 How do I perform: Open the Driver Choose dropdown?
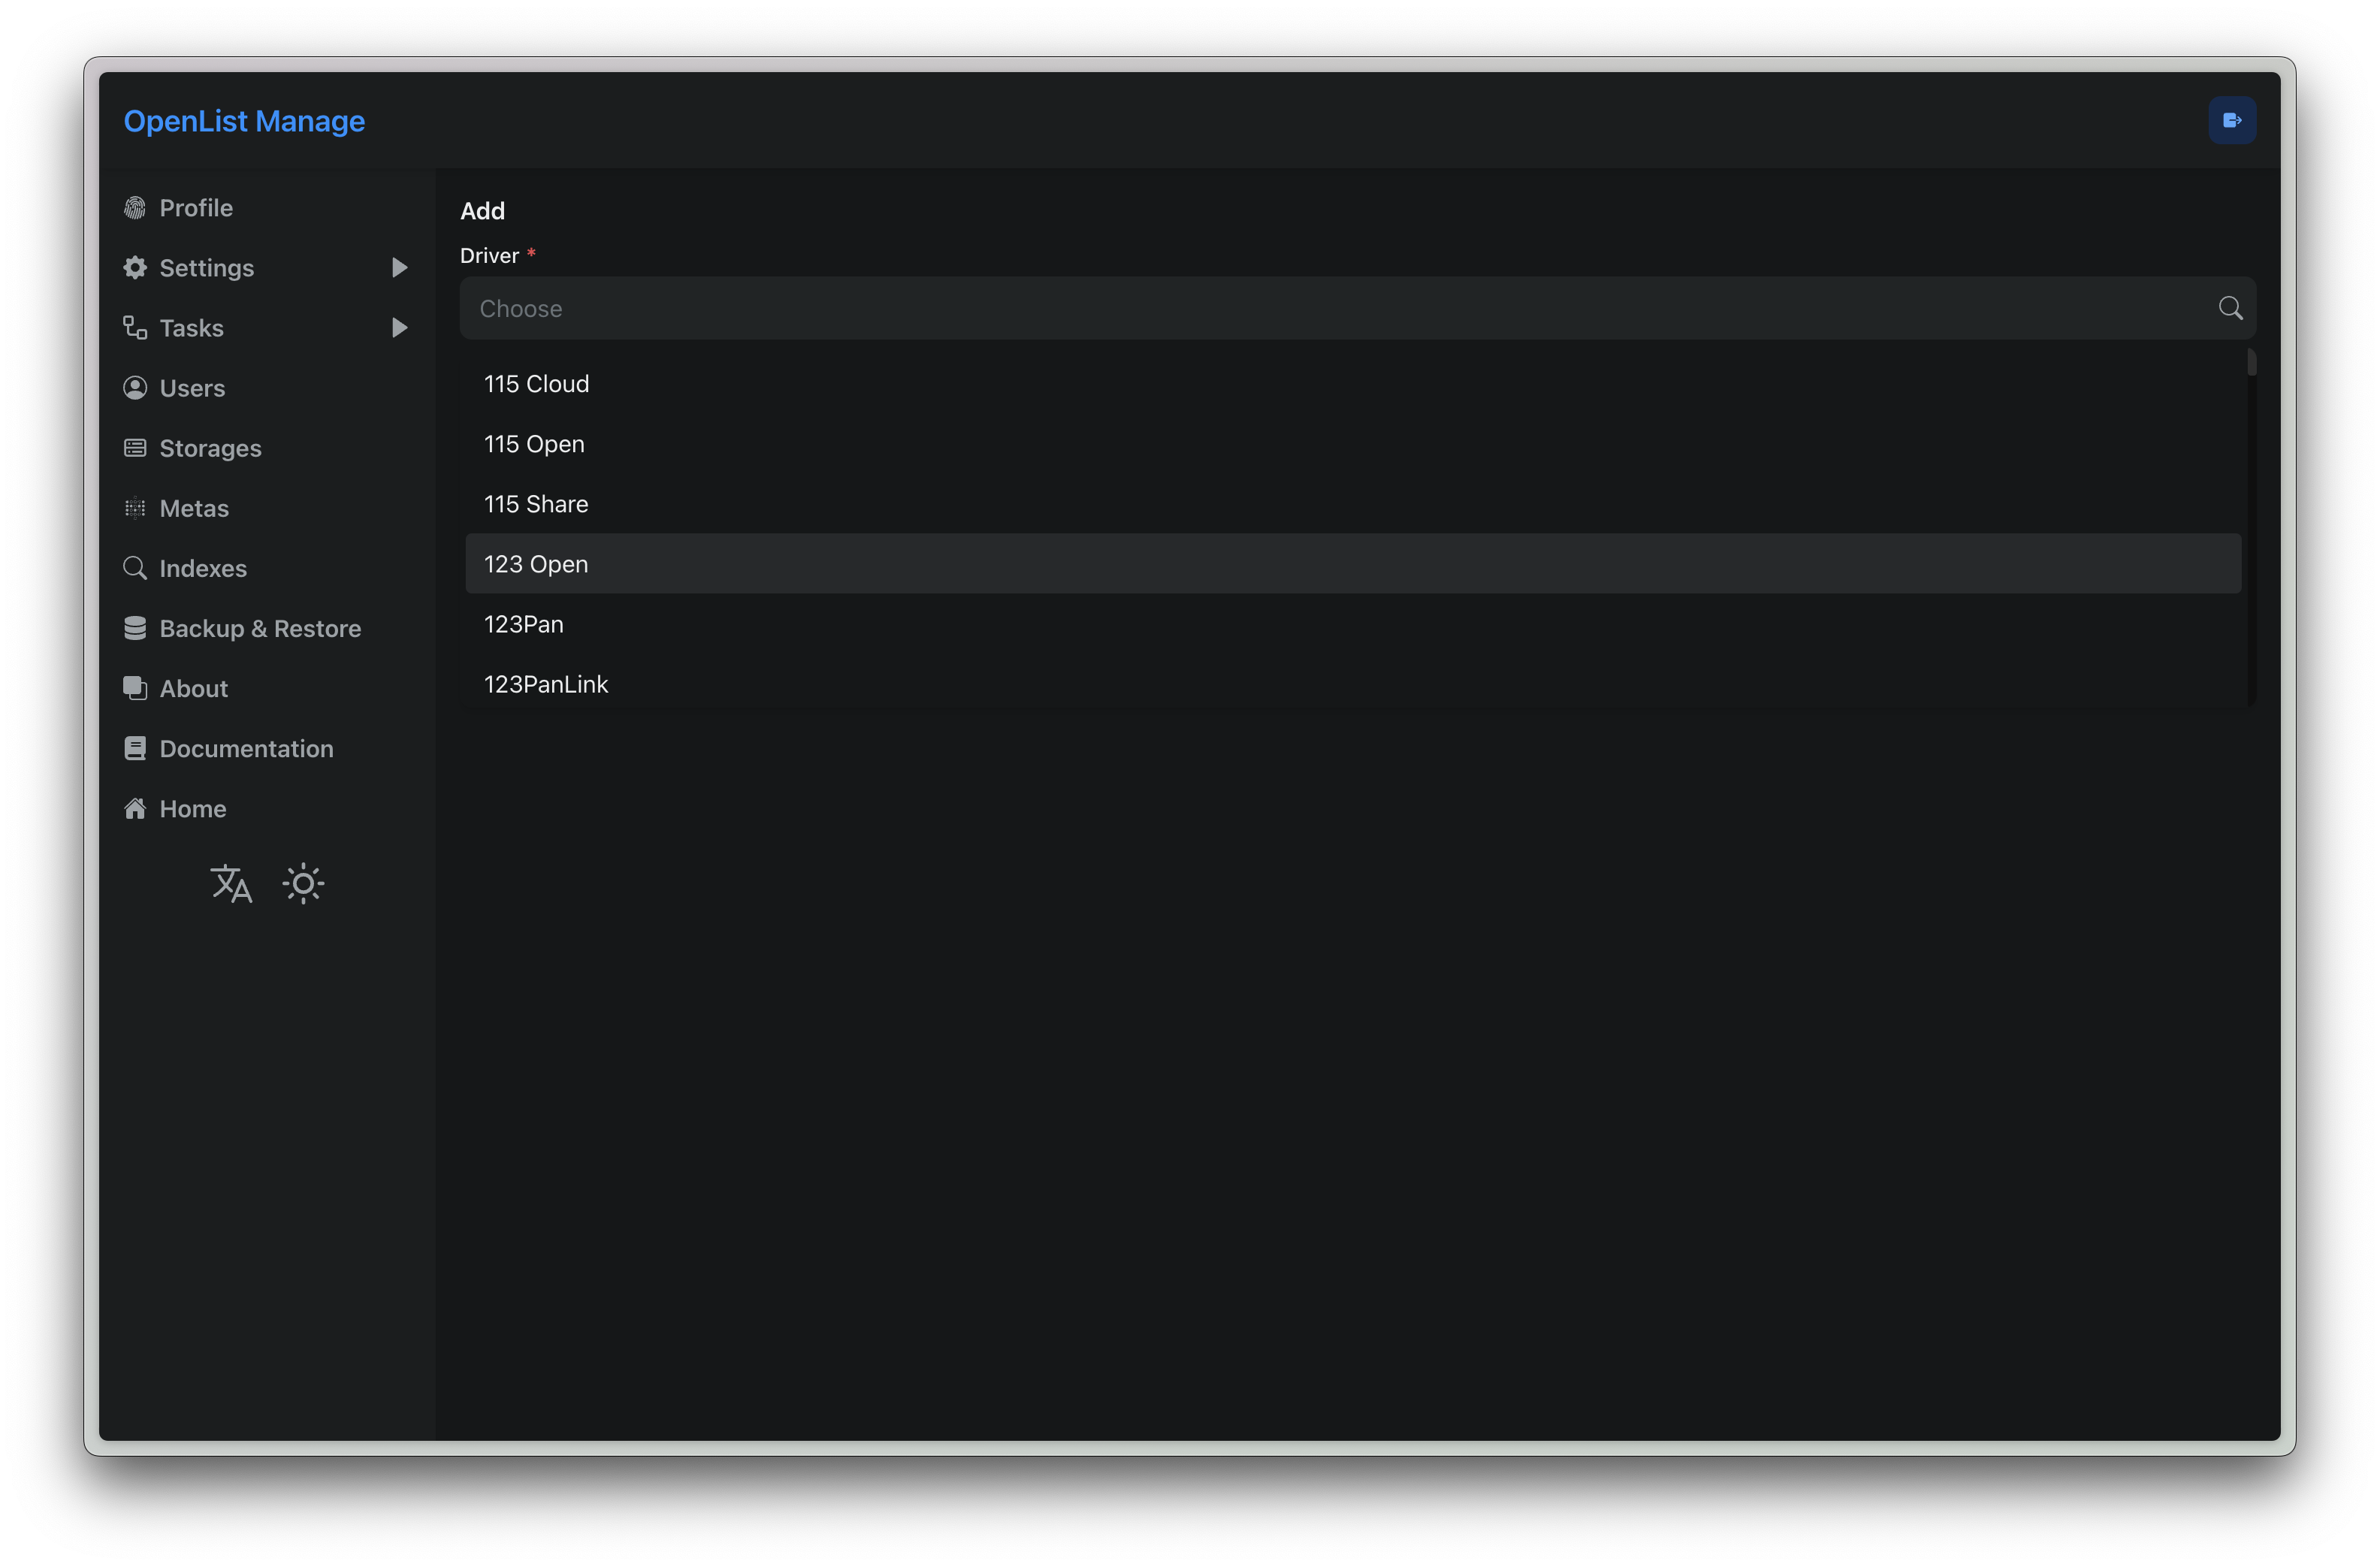pos(1340,308)
